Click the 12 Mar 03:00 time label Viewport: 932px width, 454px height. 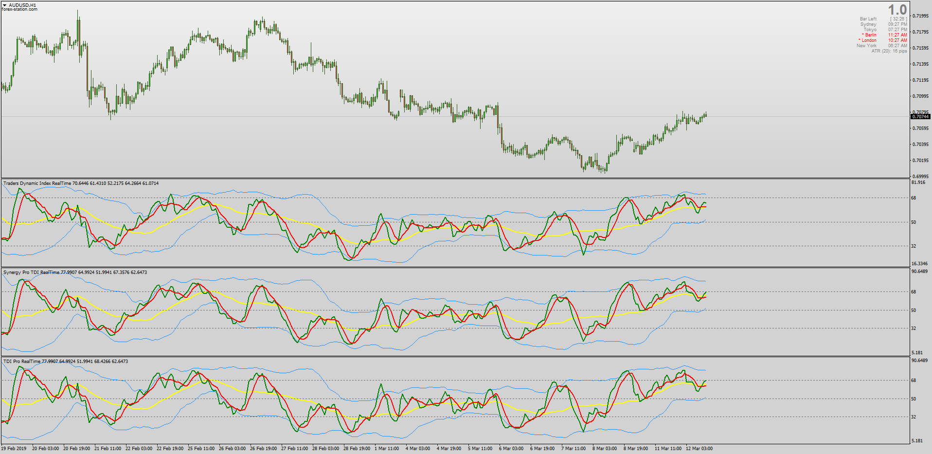tap(699, 449)
